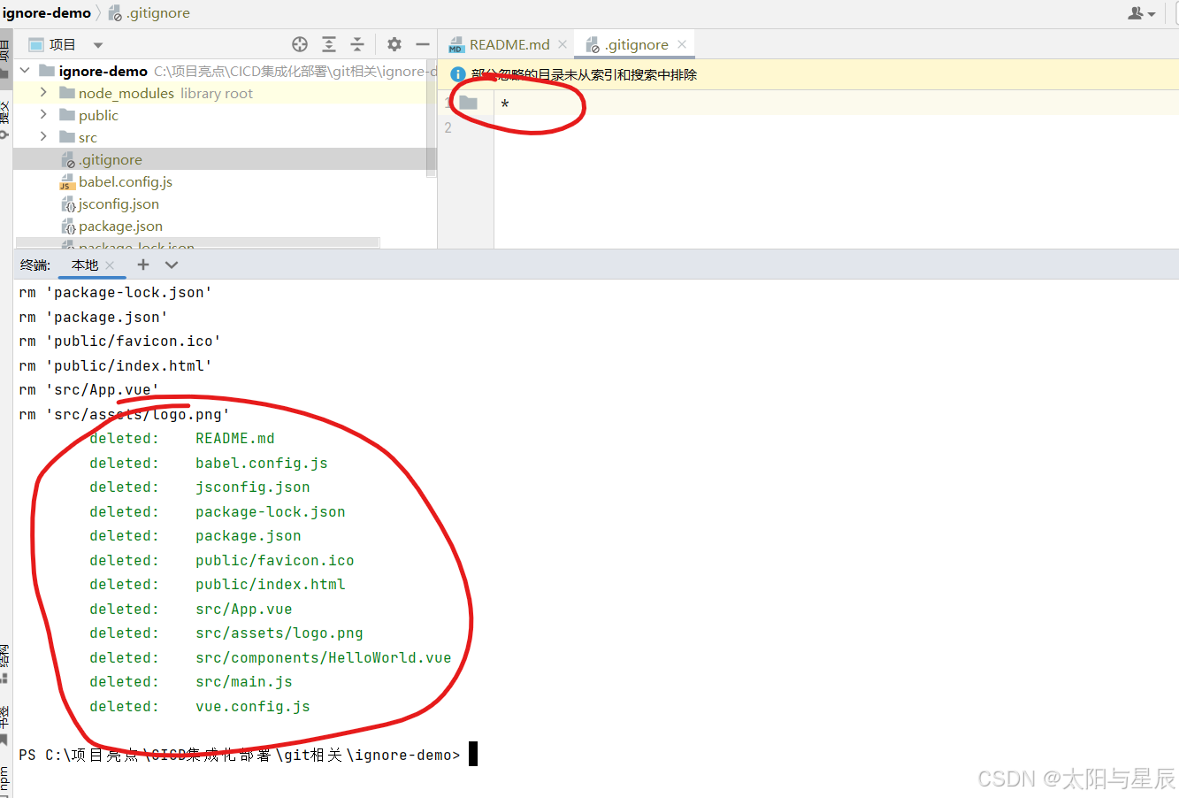Select package.json in project tree
This screenshot has width=1179, height=798.
point(120,226)
